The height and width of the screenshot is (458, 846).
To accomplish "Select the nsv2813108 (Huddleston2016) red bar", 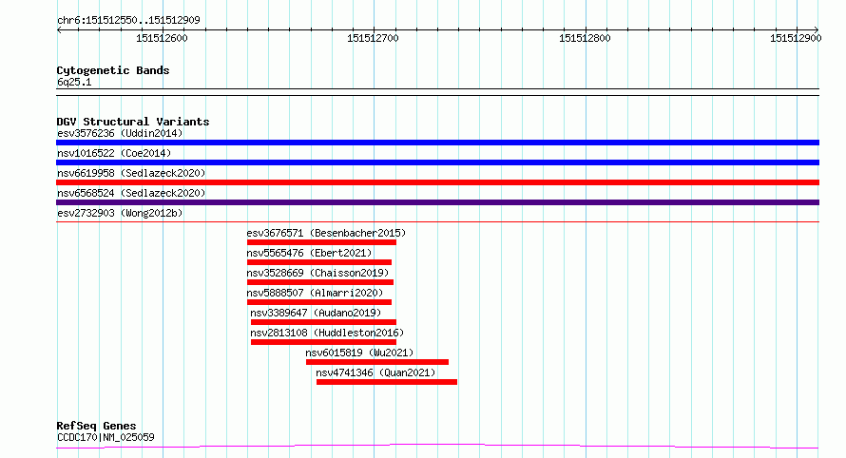I will [324, 342].
